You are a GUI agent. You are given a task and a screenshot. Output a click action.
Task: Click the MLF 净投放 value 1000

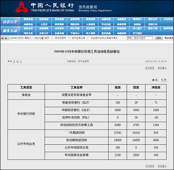coord(156,110)
